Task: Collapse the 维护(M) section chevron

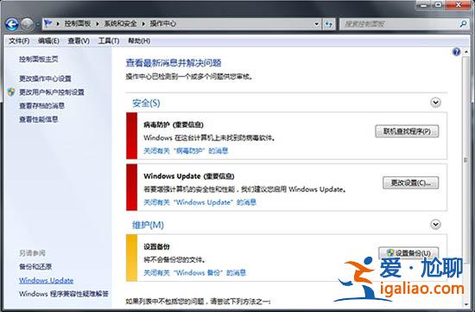Action: (x=435, y=225)
